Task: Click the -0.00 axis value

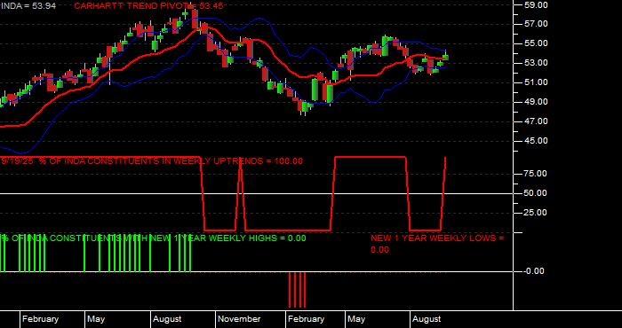Action: pyautogui.click(x=533, y=271)
